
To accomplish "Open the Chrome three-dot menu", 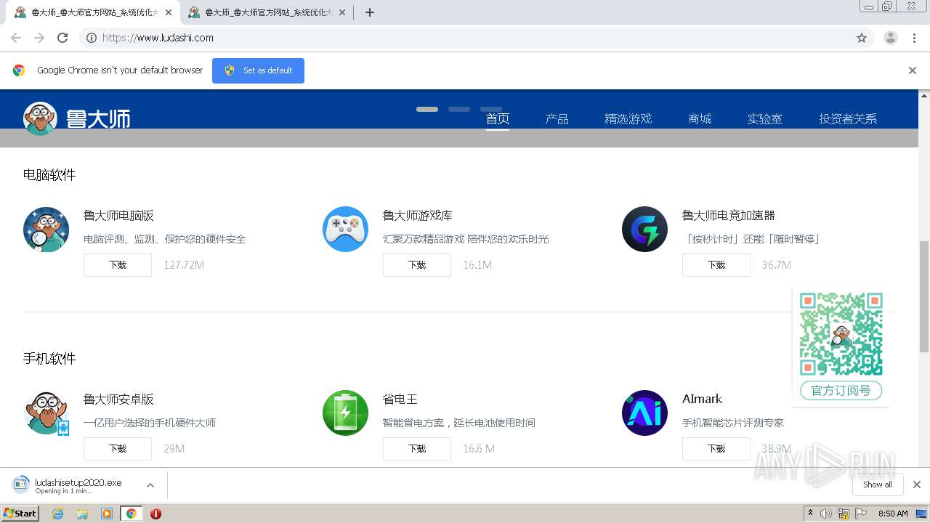I will tap(914, 38).
